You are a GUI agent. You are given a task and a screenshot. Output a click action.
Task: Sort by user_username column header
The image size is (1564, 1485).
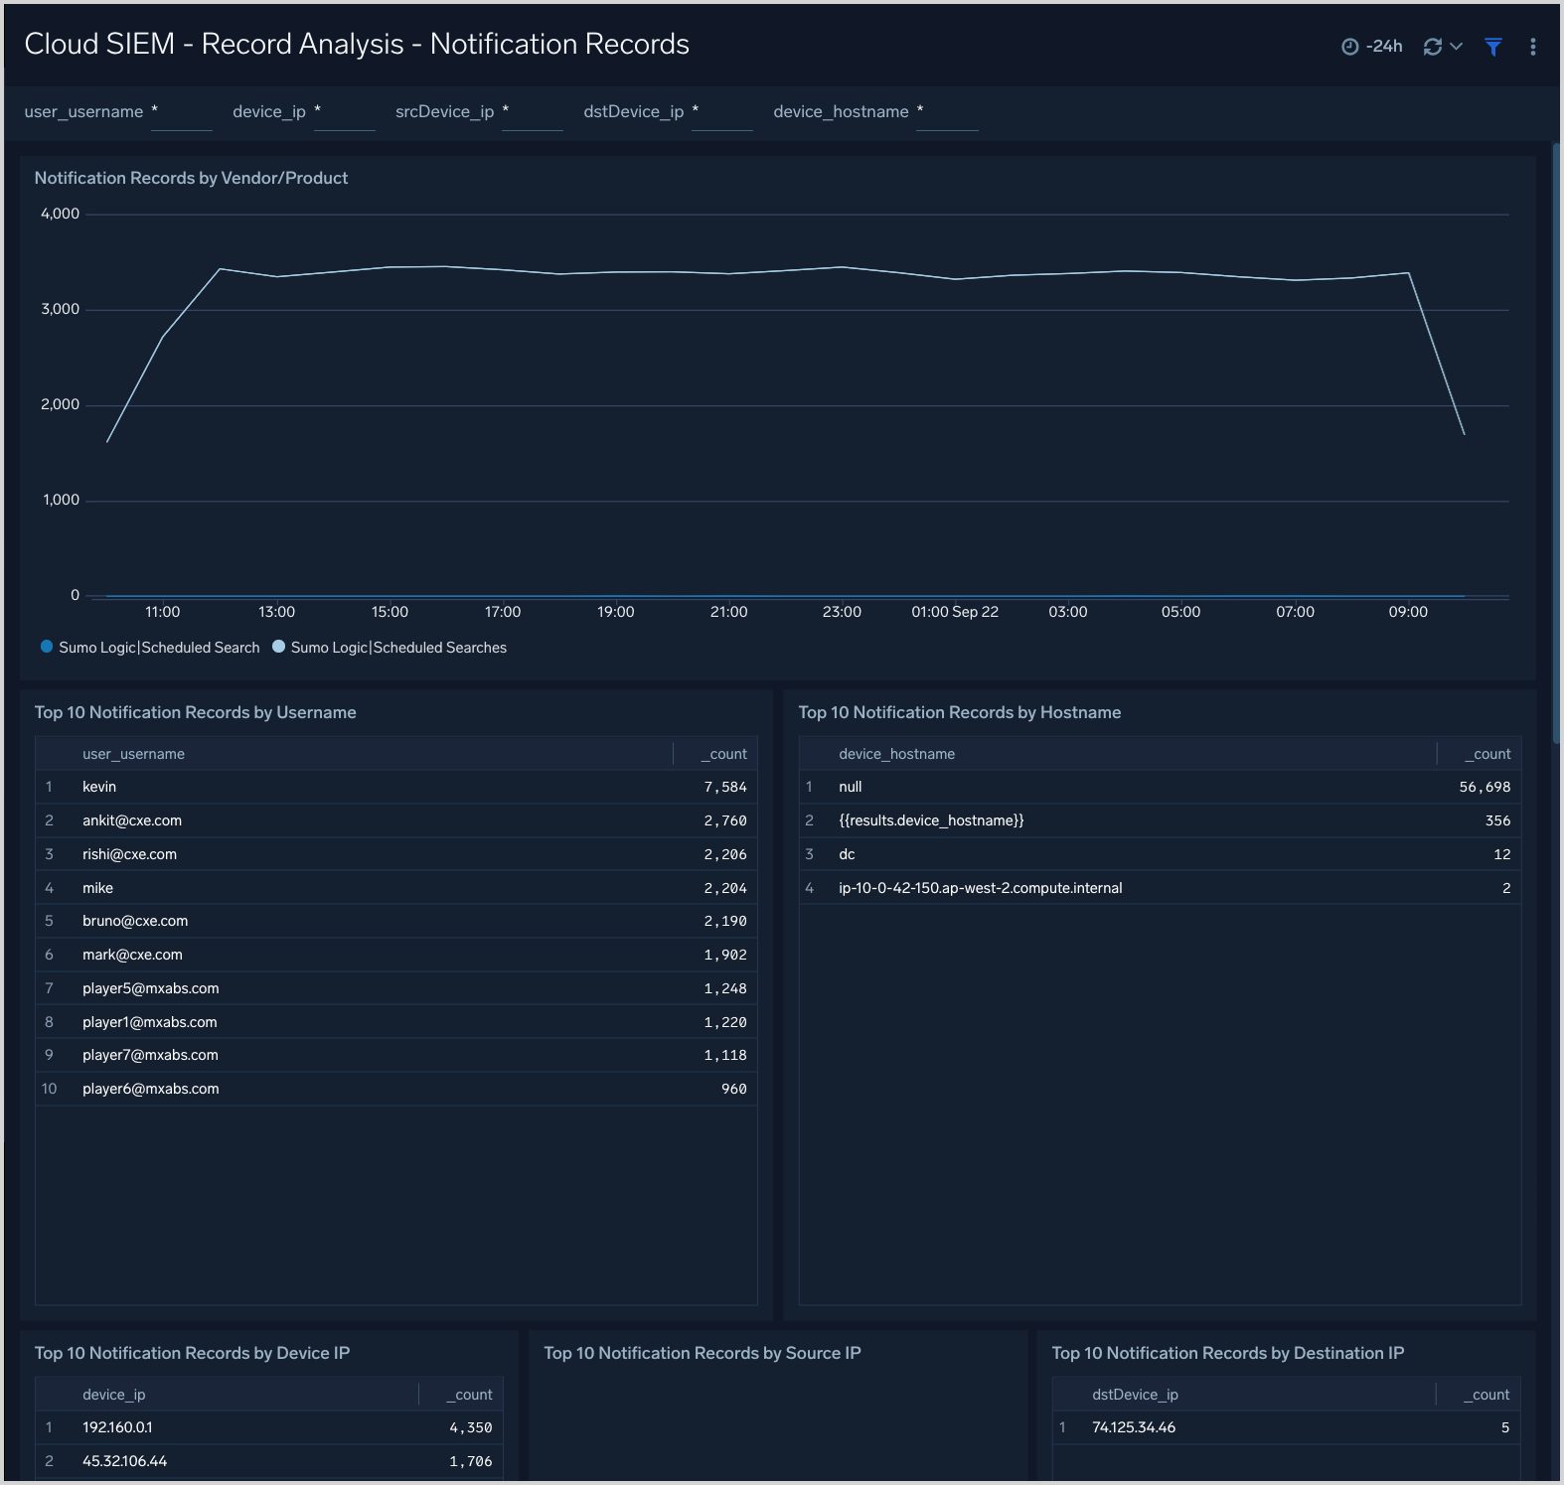pos(133,754)
